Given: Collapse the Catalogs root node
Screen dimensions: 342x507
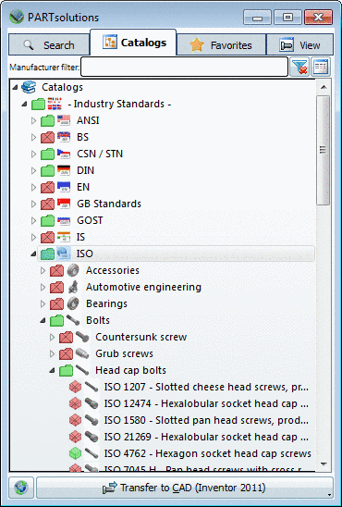Looking at the screenshot, I should coord(15,87).
